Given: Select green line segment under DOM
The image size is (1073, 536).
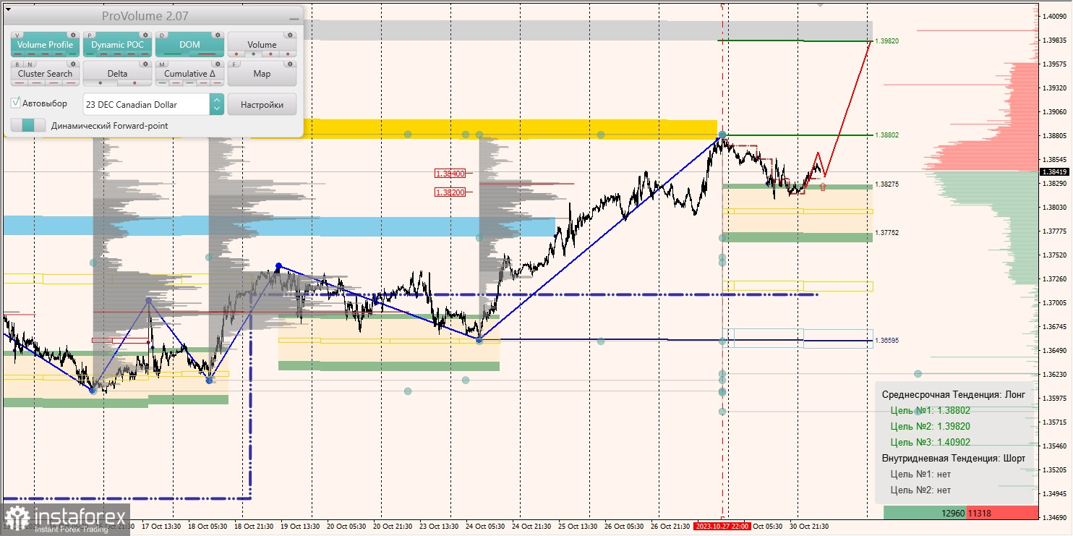Looking at the screenshot, I should pyautogui.click(x=173, y=54).
